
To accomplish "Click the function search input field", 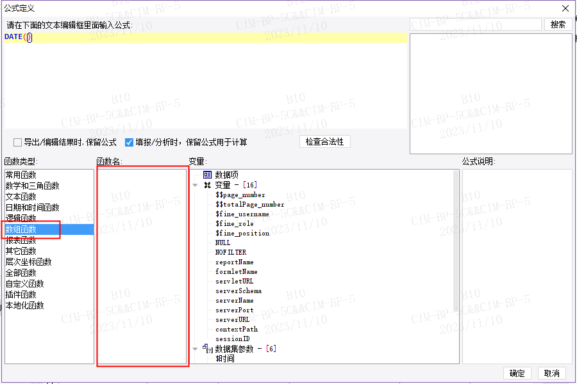I will click(x=476, y=24).
